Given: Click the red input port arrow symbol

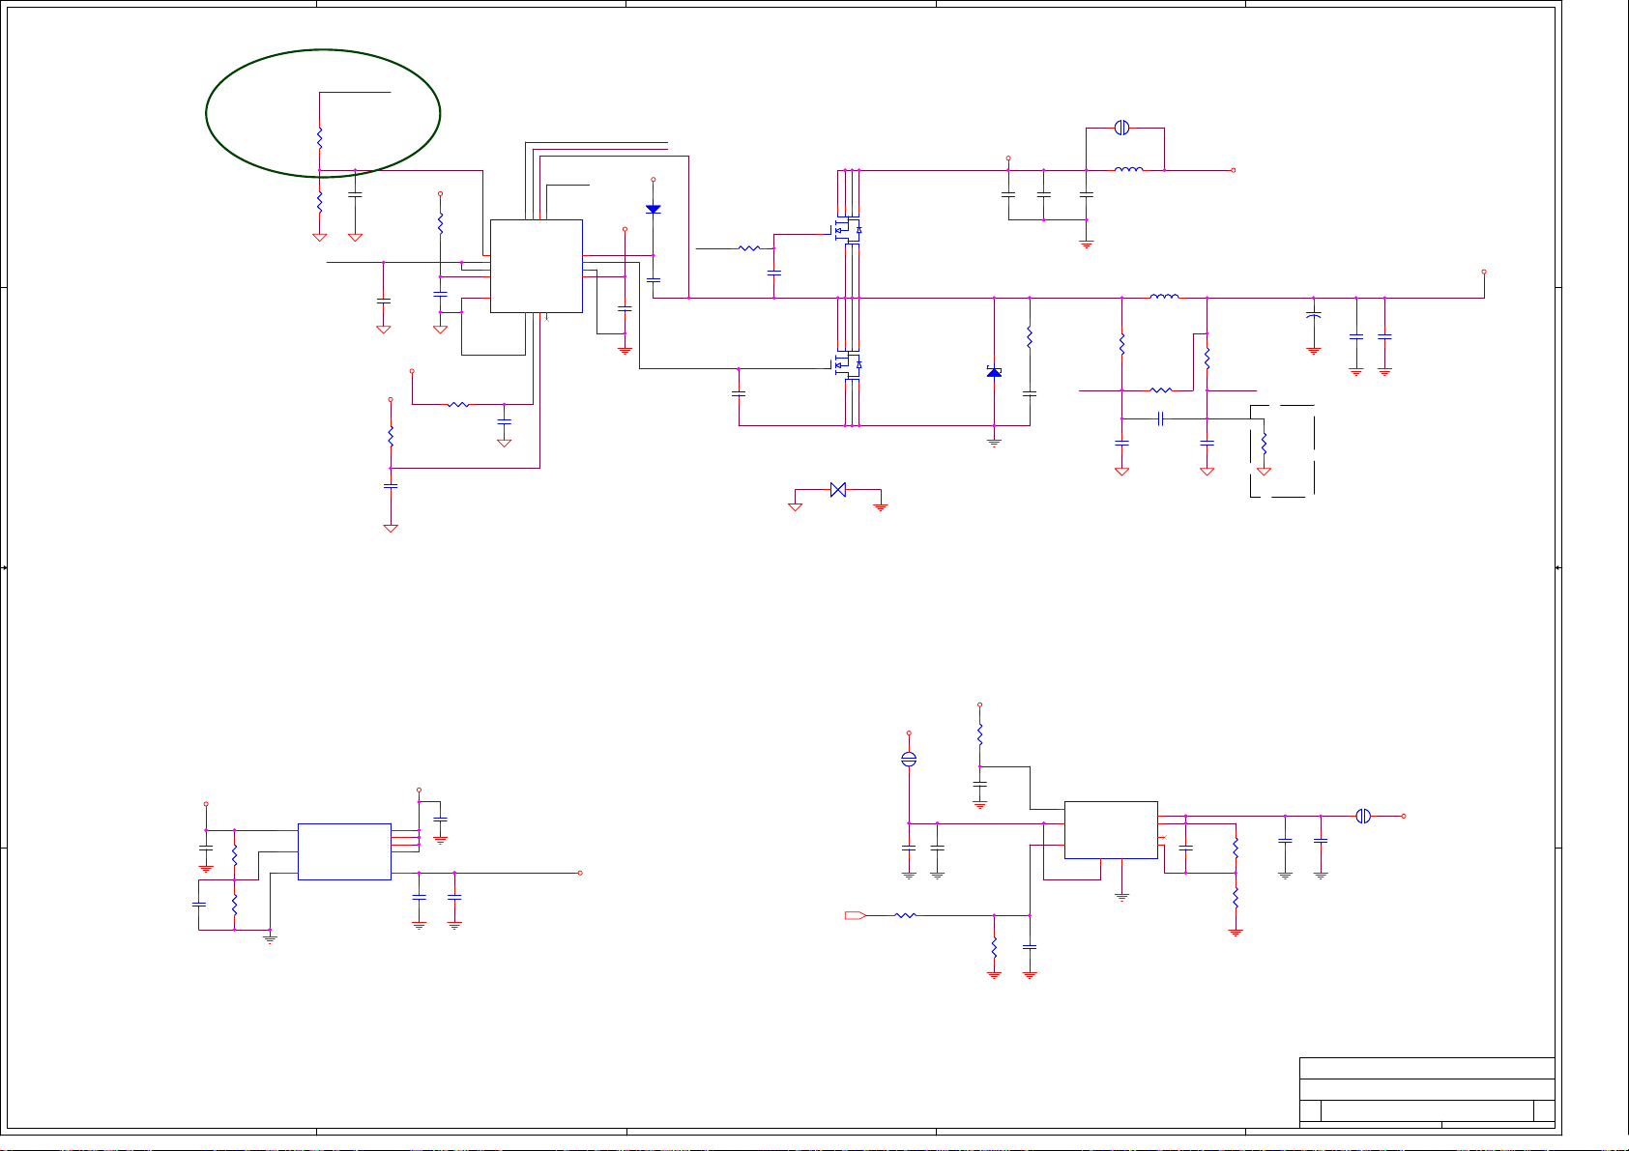Looking at the screenshot, I should (x=855, y=914).
